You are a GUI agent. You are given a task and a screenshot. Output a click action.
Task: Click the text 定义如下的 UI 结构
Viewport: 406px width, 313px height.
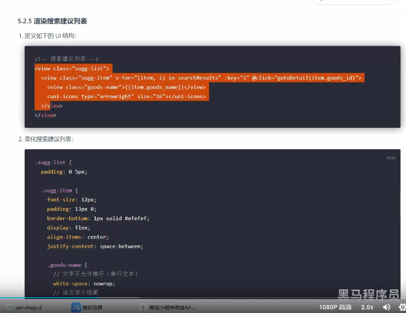tap(50, 36)
